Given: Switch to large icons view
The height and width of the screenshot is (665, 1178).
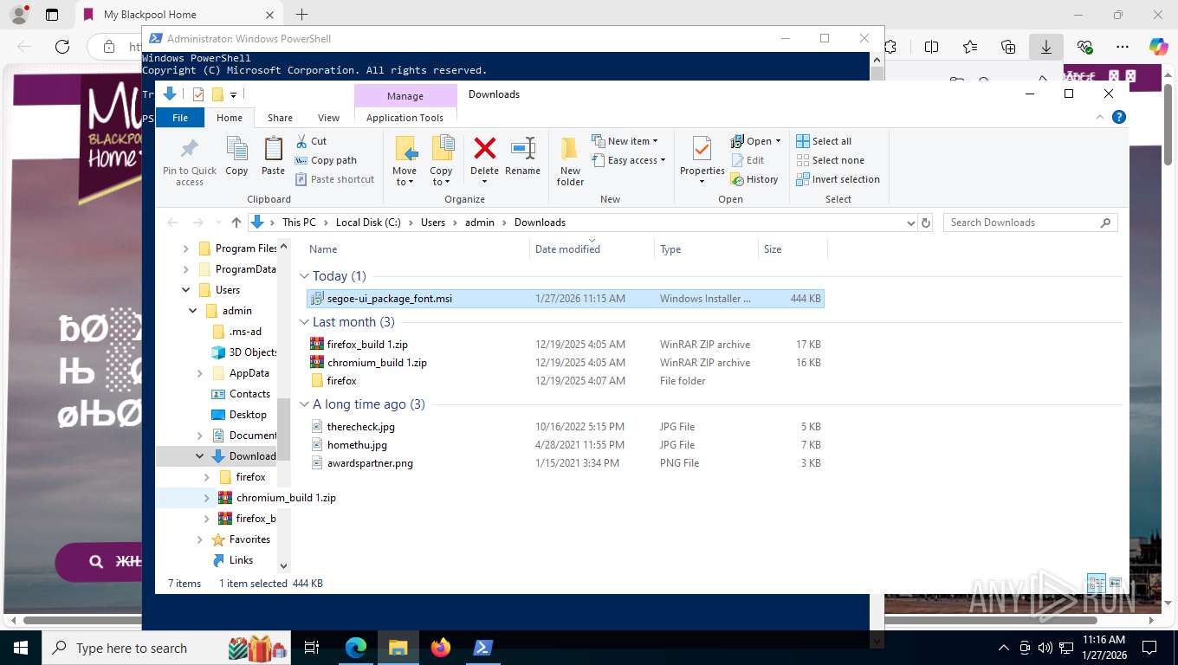Looking at the screenshot, I should pos(1116,584).
